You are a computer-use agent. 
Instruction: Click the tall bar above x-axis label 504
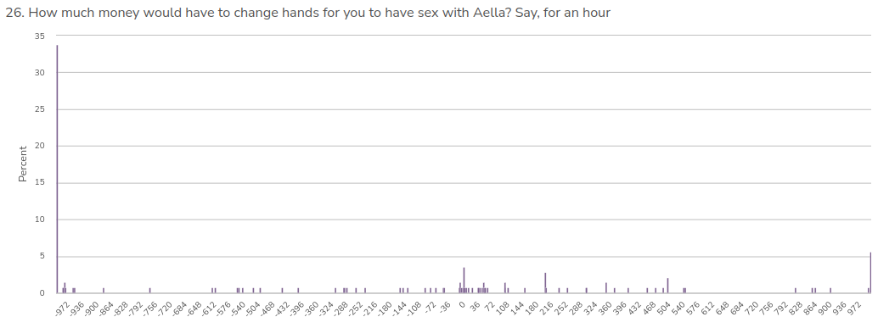[x=667, y=286]
